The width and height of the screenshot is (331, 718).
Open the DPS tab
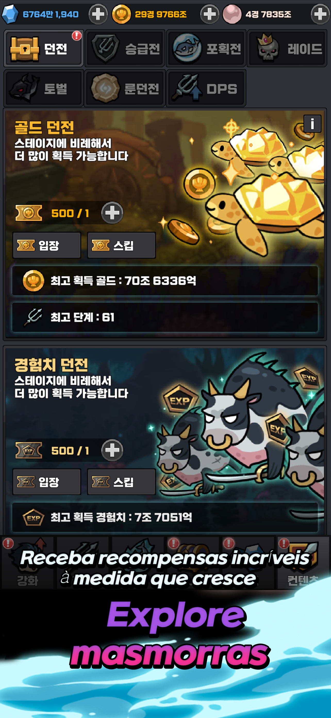(206, 88)
